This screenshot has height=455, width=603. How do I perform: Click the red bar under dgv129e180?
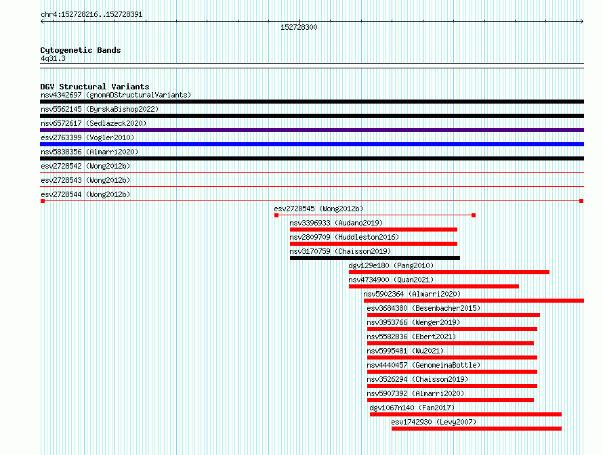[x=449, y=272]
